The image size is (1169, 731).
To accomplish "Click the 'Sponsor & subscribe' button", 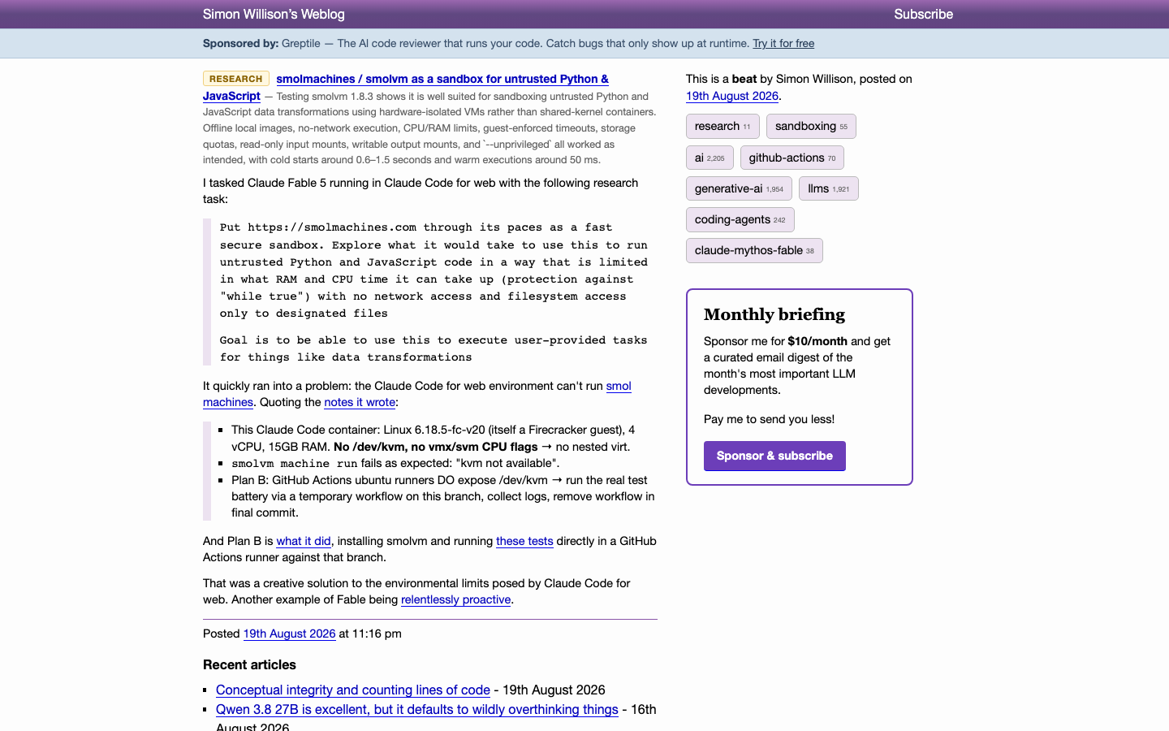I will click(x=774, y=456).
